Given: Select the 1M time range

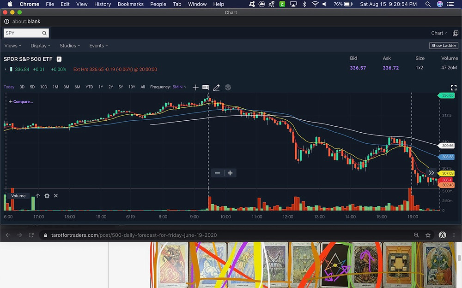Looking at the screenshot, I should tap(55, 87).
